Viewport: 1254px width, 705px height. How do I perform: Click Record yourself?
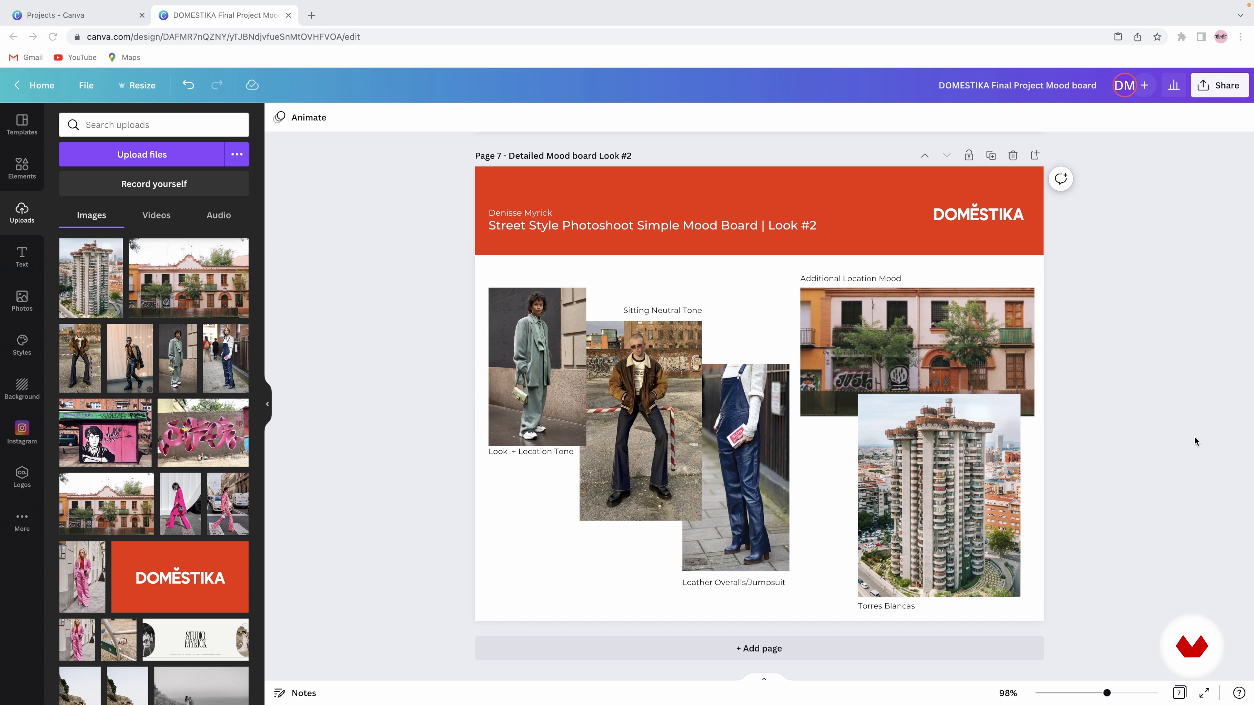154,184
